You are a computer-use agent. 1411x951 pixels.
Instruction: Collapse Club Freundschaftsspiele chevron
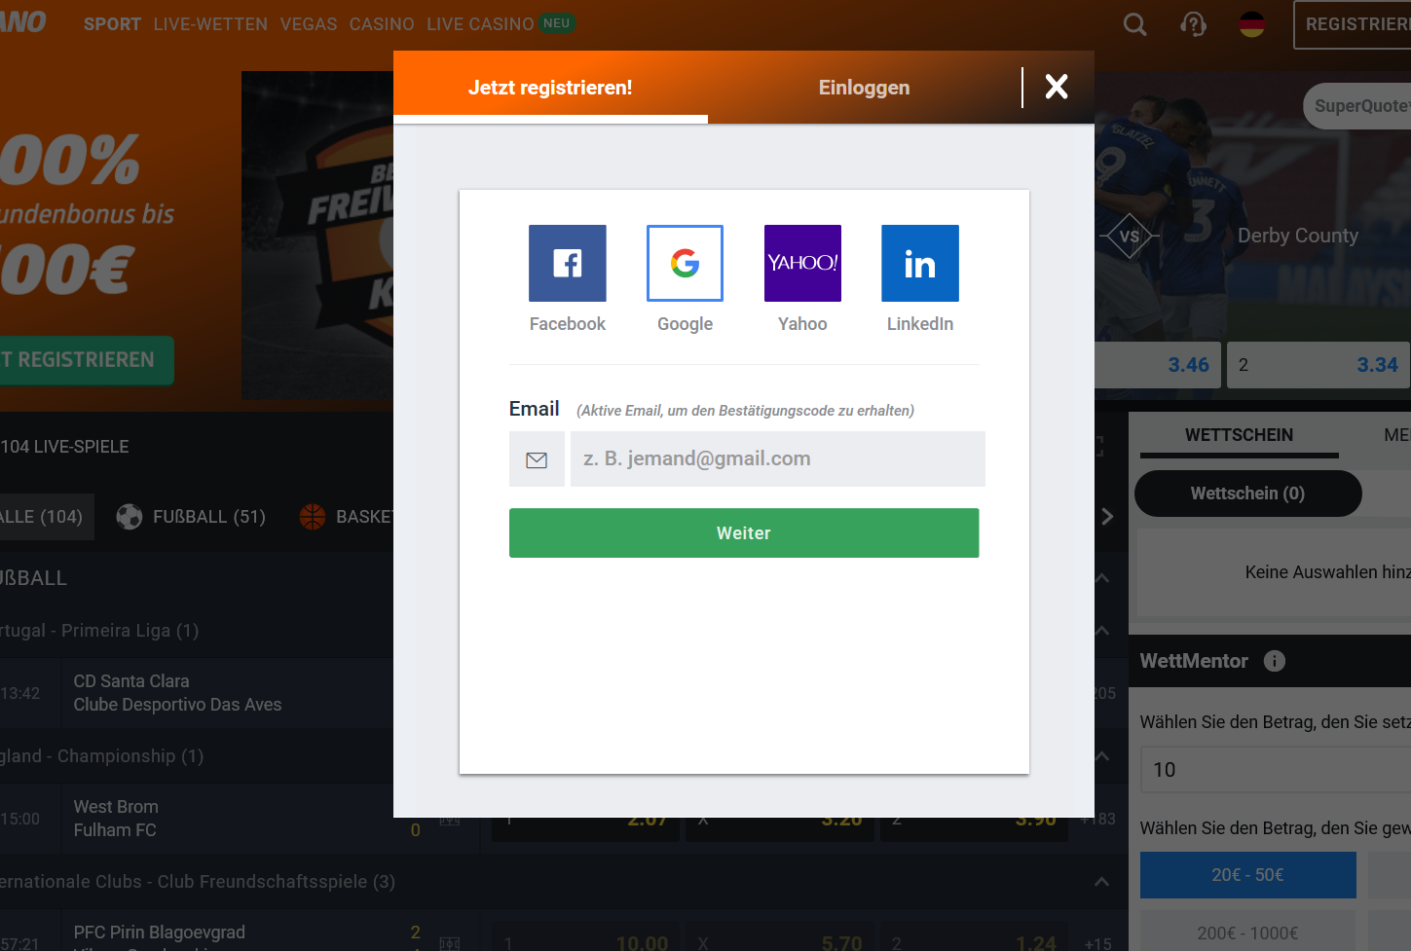pos(1102,882)
